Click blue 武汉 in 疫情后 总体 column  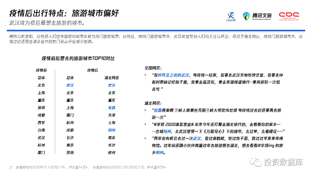[x=70, y=85]
